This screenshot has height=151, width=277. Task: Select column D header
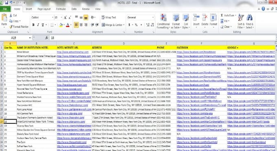pos(124,44)
